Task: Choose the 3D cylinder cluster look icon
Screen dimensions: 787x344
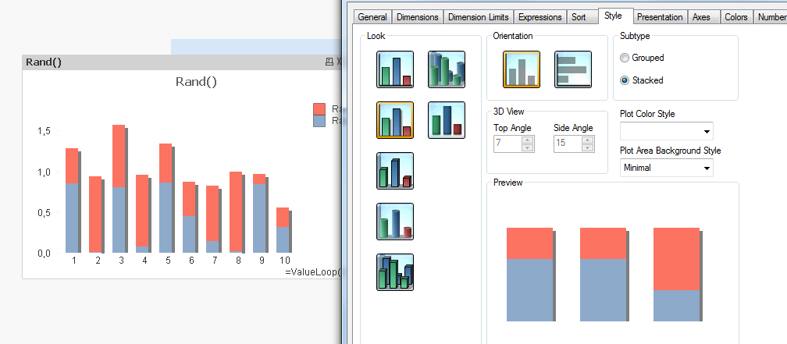Action: (x=447, y=69)
